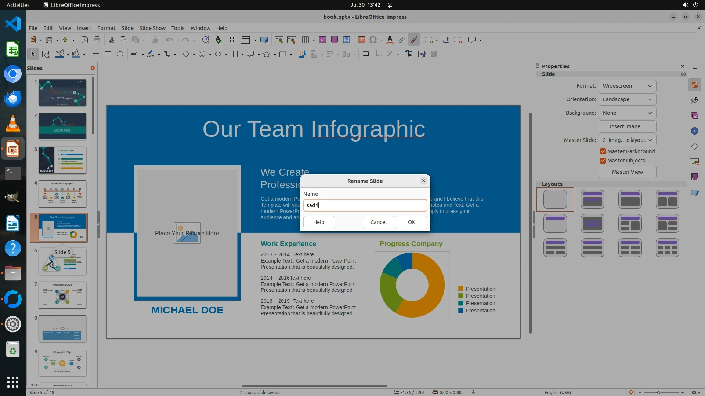The height and width of the screenshot is (396, 705).
Task: Expand the Master Slide dropdown
Action: tap(627, 140)
